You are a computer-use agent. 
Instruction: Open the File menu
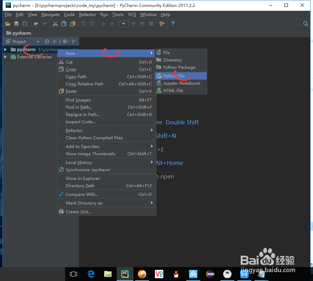click(x=8, y=15)
